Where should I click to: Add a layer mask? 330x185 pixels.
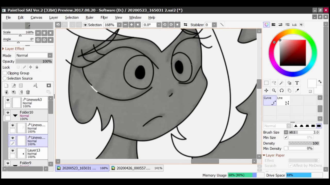pyautogui.click(x=49, y=86)
